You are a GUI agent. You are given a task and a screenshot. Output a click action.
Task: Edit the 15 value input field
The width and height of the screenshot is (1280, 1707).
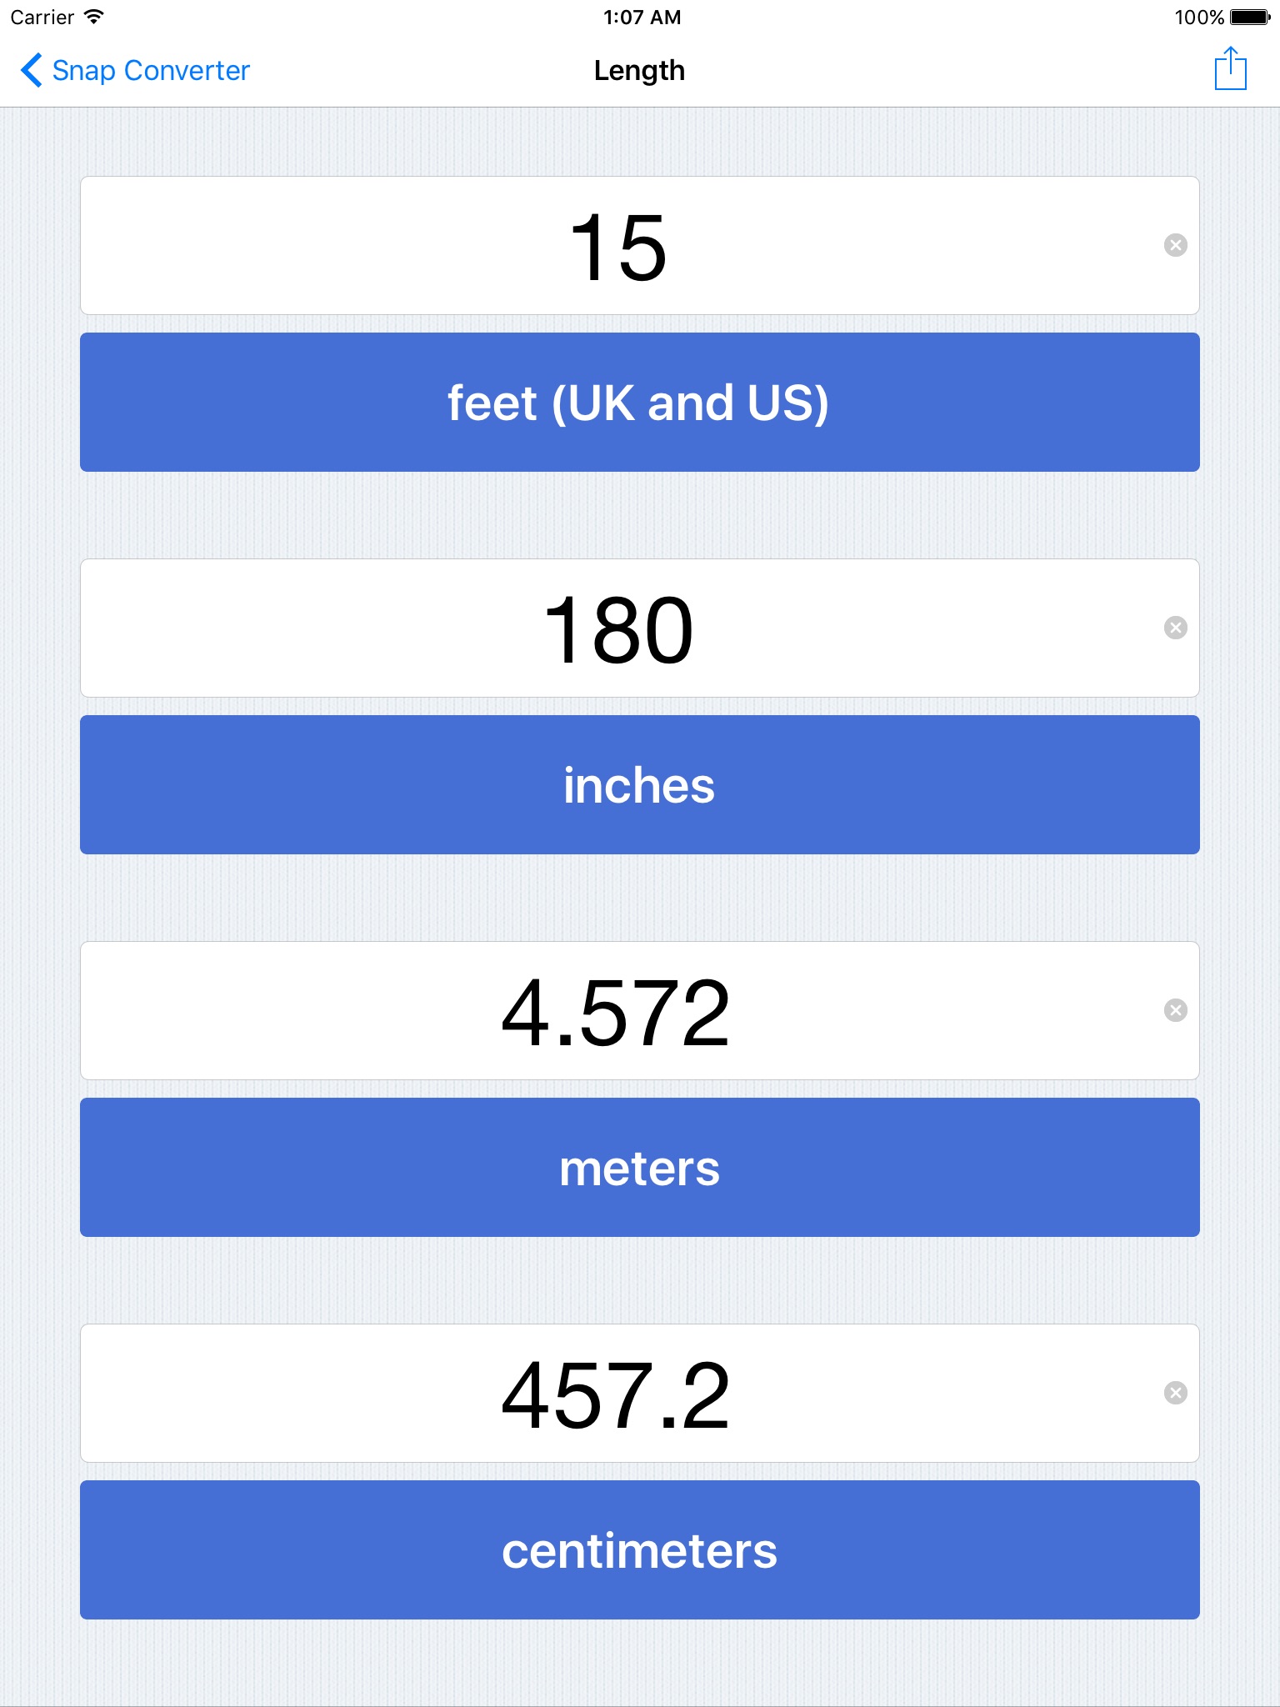pos(617,246)
